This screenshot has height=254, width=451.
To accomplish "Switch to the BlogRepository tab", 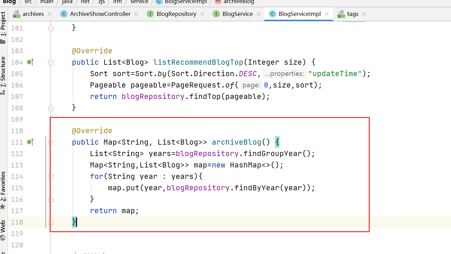I will pyautogui.click(x=176, y=14).
